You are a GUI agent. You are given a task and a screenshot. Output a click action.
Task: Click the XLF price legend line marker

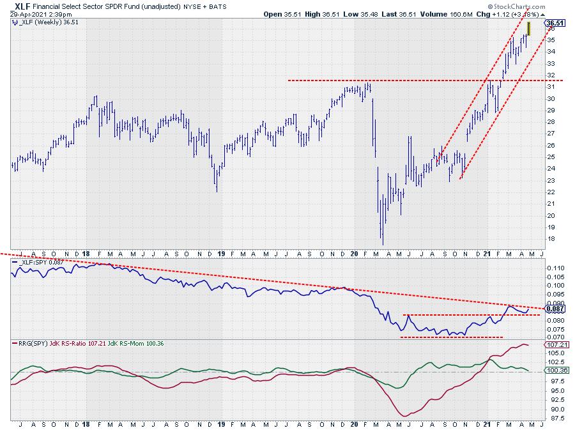click(x=14, y=22)
